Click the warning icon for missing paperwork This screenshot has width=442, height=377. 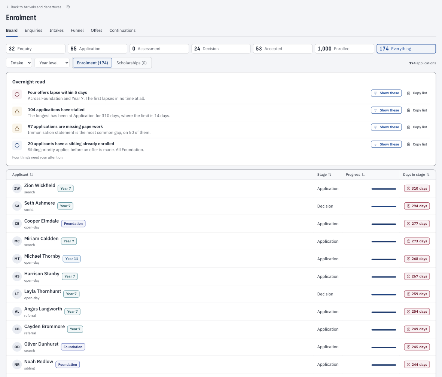point(17,129)
